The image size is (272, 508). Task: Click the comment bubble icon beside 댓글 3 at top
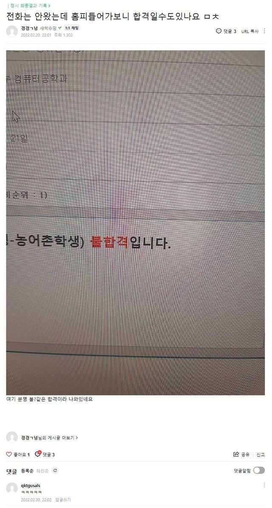click(219, 31)
